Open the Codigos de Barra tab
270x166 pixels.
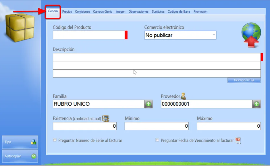tap(179, 12)
